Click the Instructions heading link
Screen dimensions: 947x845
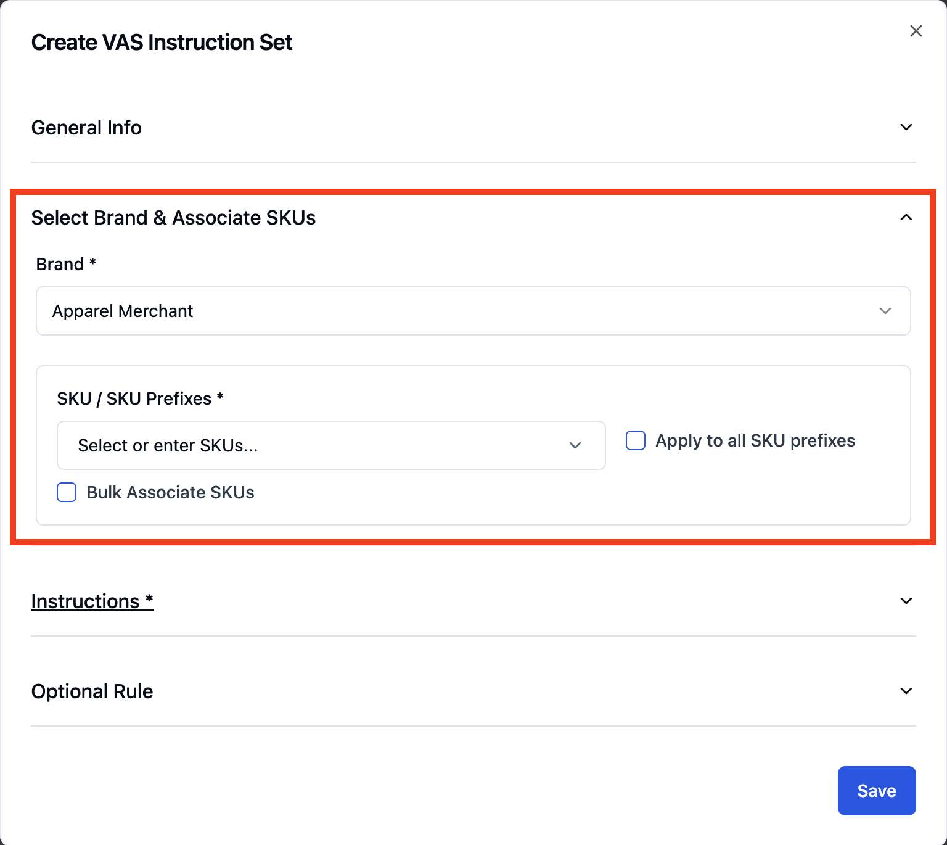[x=92, y=601]
